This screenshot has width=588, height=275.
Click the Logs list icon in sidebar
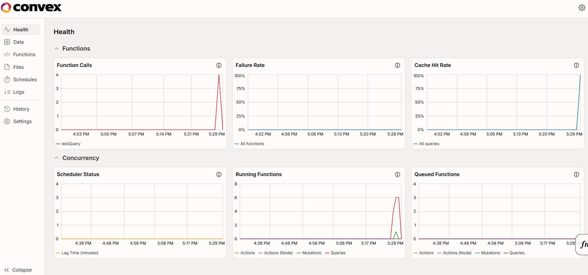point(7,92)
